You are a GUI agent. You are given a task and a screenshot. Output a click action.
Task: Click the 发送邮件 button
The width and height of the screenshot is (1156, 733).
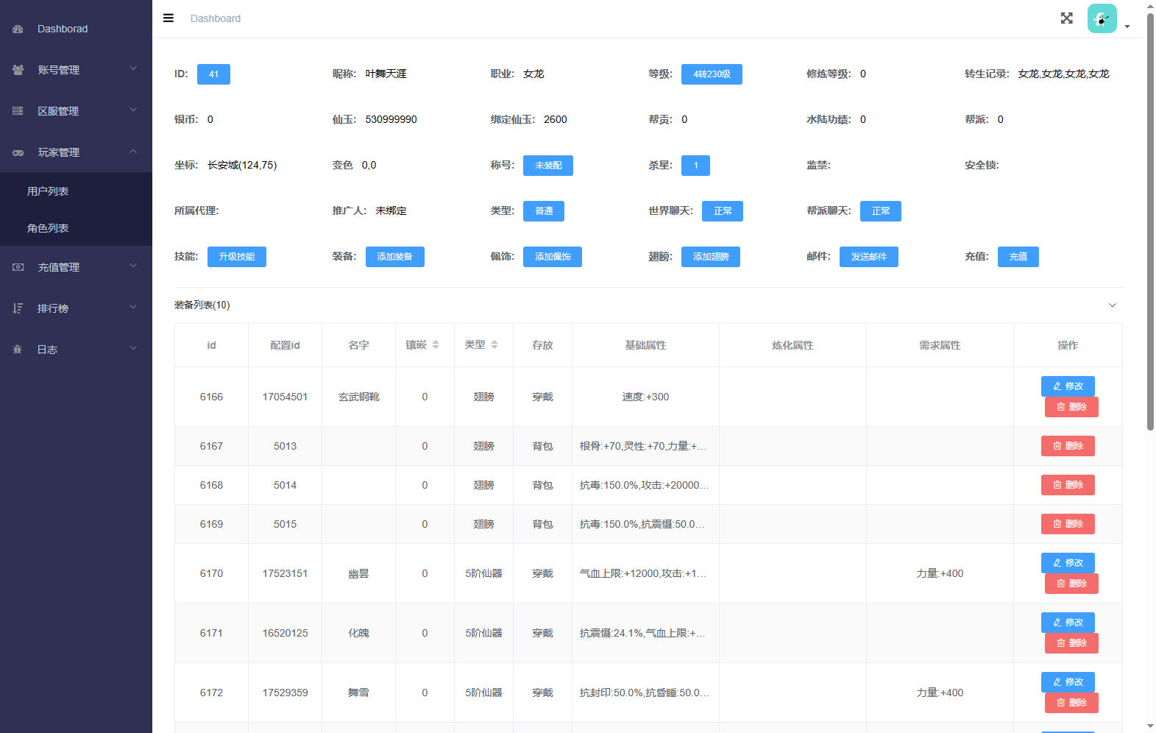(x=869, y=257)
